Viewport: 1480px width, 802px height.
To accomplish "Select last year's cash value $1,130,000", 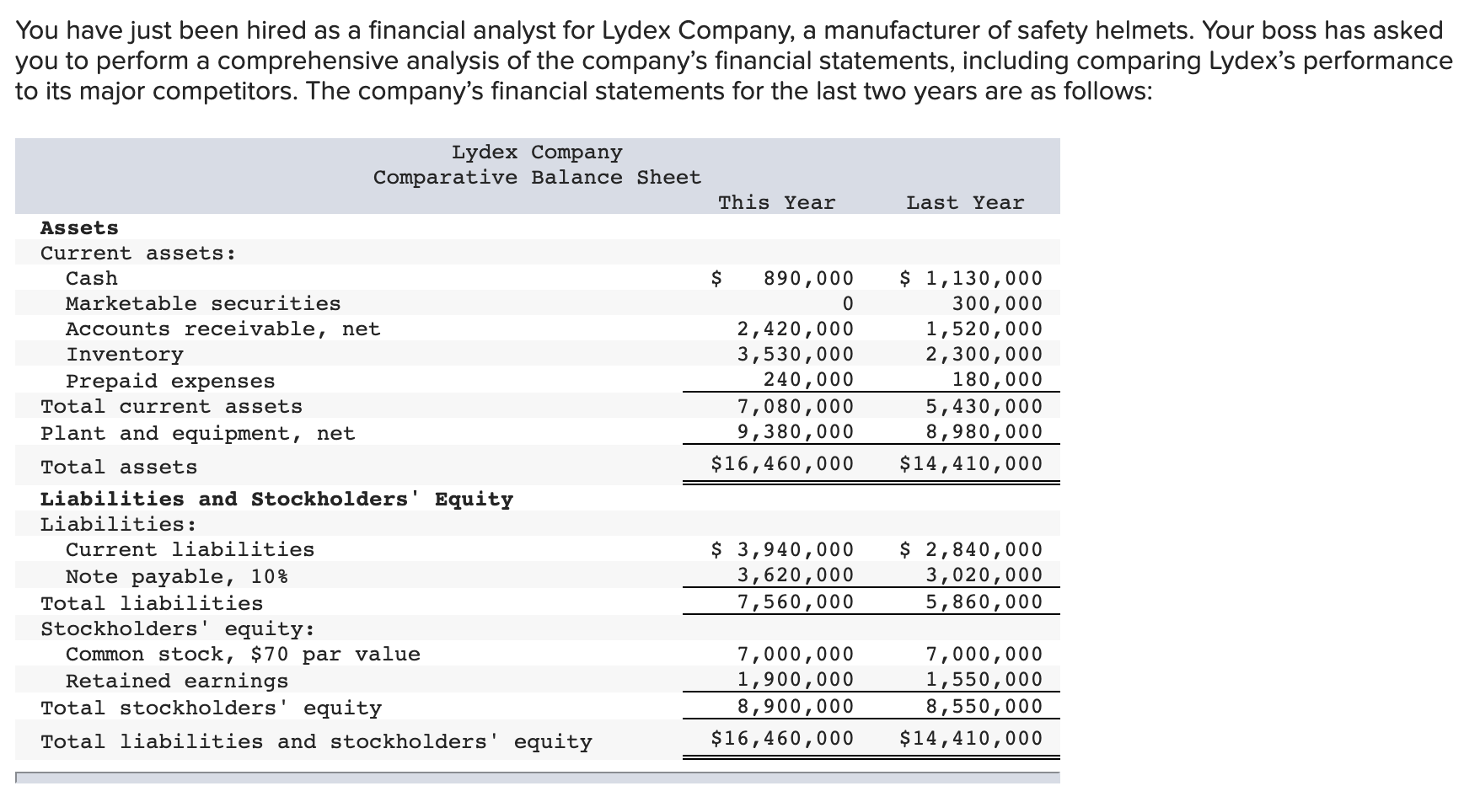I will (x=971, y=279).
